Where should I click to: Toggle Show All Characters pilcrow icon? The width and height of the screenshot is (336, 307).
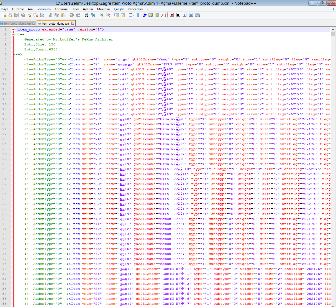click(x=138, y=15)
